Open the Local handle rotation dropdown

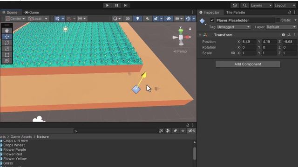(38, 19)
